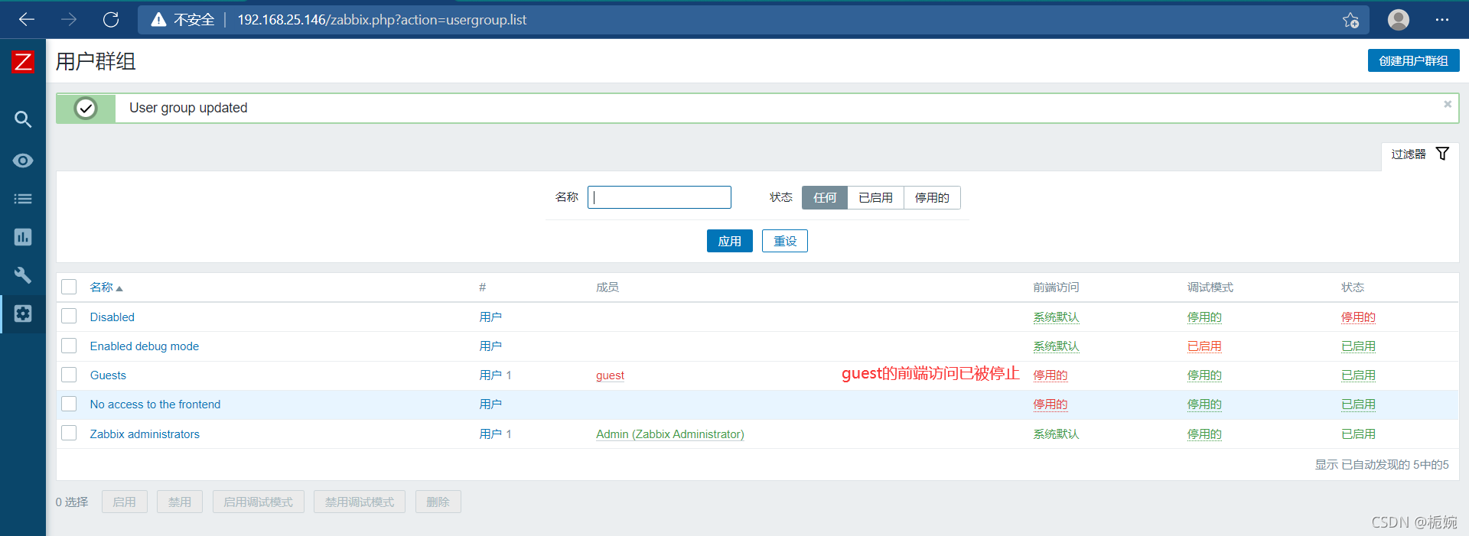Image resolution: width=1469 pixels, height=536 pixels.
Task: Reload the current page
Action: 111,19
